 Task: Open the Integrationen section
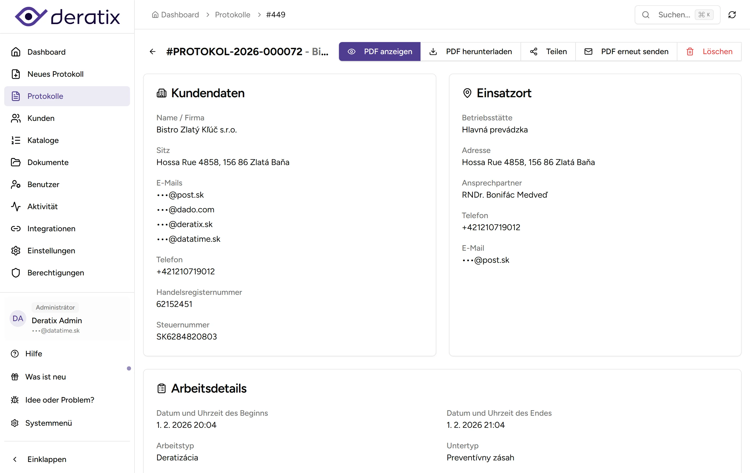51,229
